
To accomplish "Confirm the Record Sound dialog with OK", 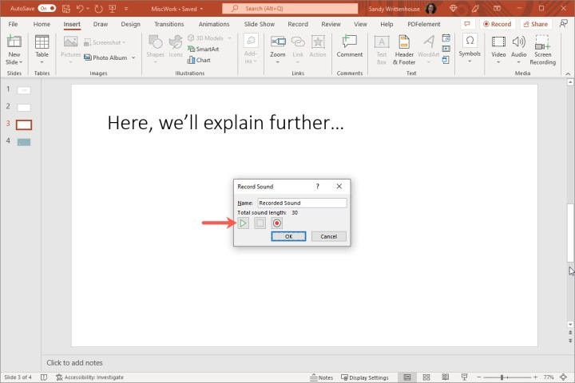I will coord(288,236).
